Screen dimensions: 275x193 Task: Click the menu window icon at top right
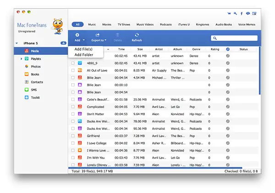pos(254,13)
